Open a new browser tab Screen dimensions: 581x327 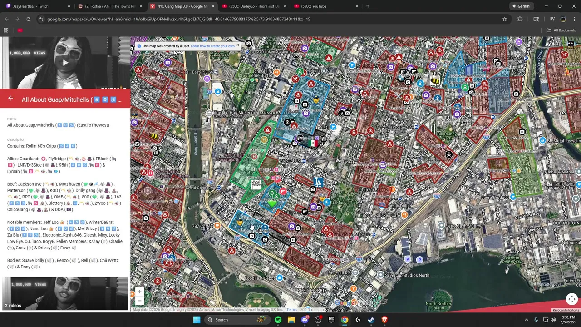point(368,6)
